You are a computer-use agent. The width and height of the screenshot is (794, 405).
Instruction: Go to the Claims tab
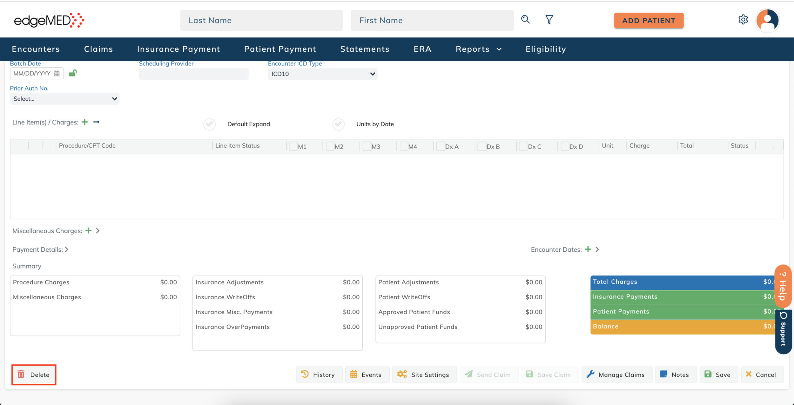[98, 49]
